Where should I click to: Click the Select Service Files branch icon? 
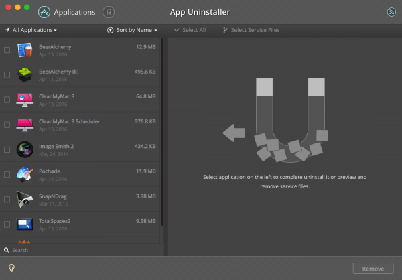(225, 30)
